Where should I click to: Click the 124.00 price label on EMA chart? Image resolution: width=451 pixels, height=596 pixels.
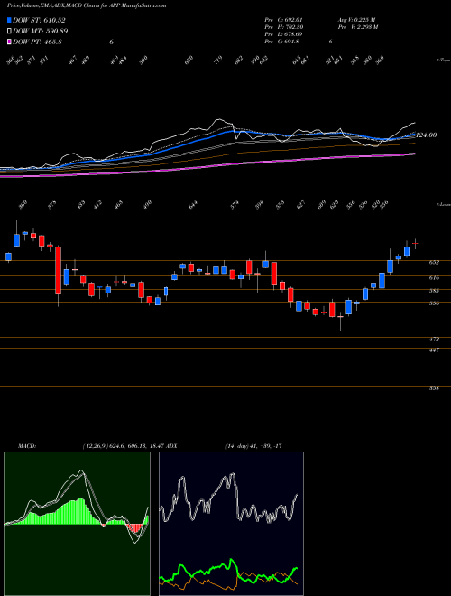pyautogui.click(x=427, y=135)
